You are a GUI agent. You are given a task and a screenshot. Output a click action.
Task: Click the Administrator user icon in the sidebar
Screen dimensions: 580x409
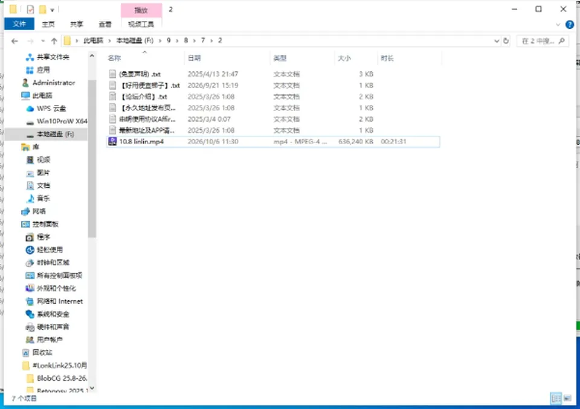pos(25,83)
